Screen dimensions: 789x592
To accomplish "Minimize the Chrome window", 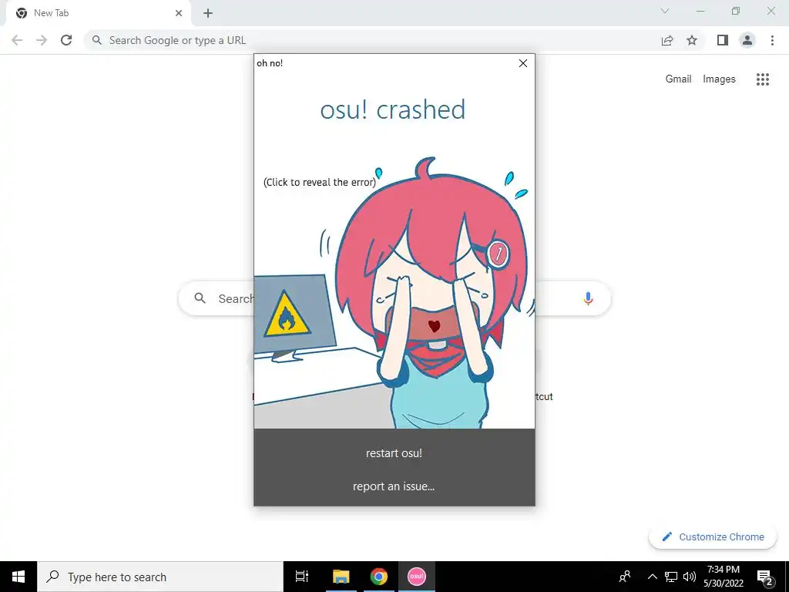I will click(x=700, y=11).
